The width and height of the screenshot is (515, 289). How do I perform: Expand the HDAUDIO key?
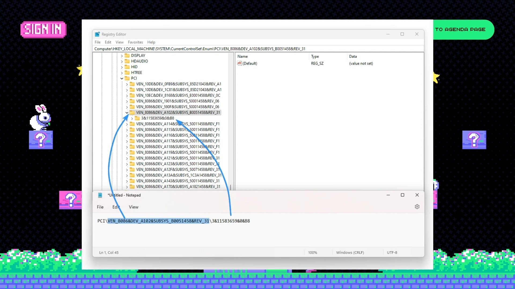click(x=122, y=61)
